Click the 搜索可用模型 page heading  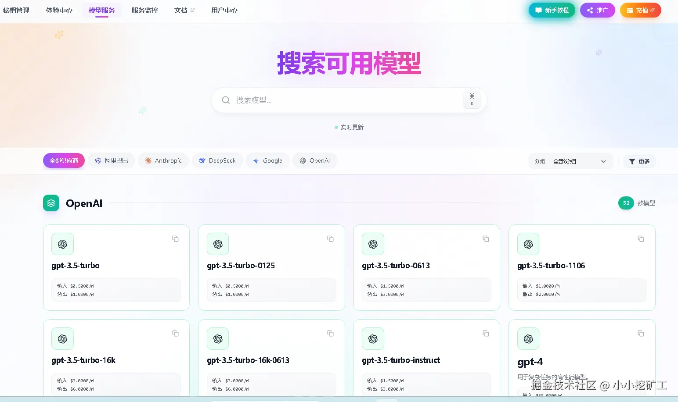click(349, 63)
